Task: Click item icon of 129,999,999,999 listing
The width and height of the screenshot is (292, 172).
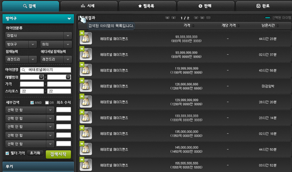Action: coord(86,101)
